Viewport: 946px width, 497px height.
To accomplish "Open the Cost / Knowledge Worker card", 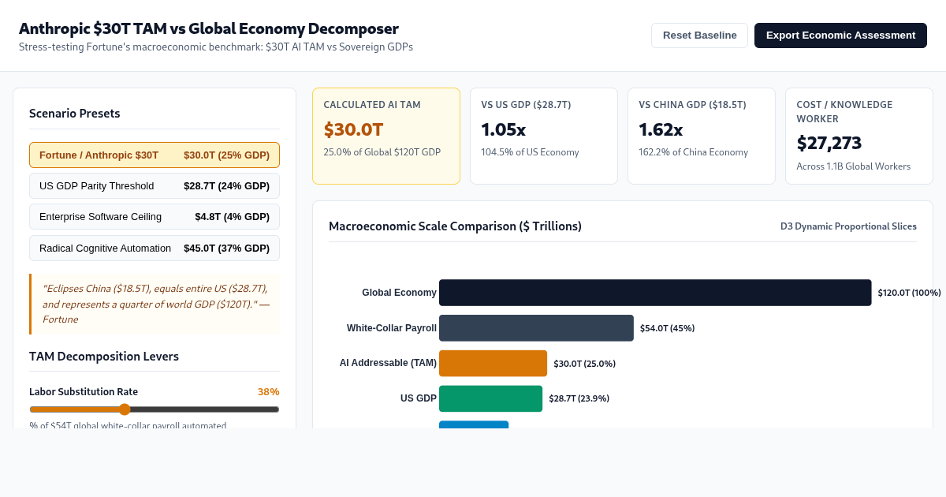I will click(x=859, y=136).
